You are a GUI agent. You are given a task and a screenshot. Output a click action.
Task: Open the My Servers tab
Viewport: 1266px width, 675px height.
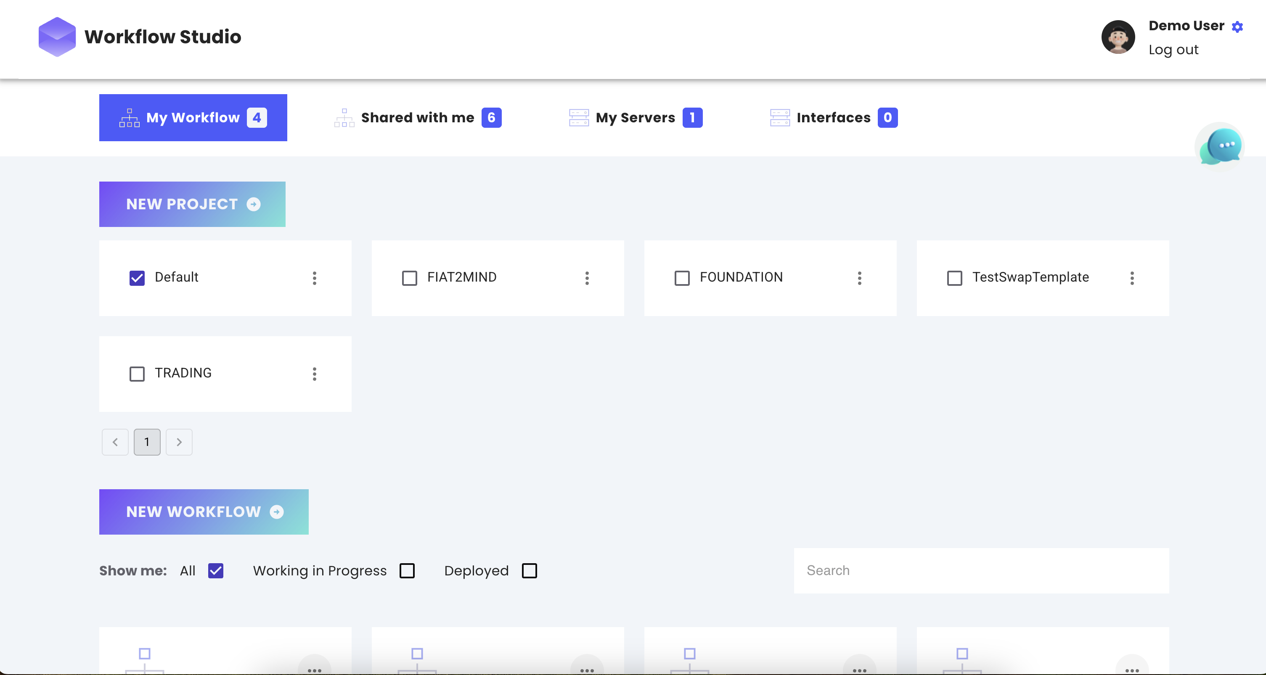click(635, 118)
